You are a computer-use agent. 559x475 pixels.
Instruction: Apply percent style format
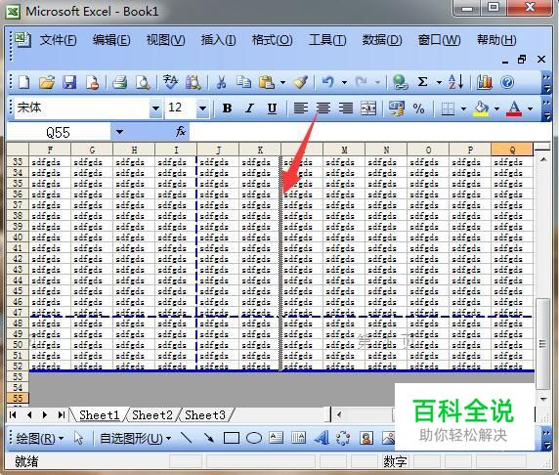click(x=419, y=108)
